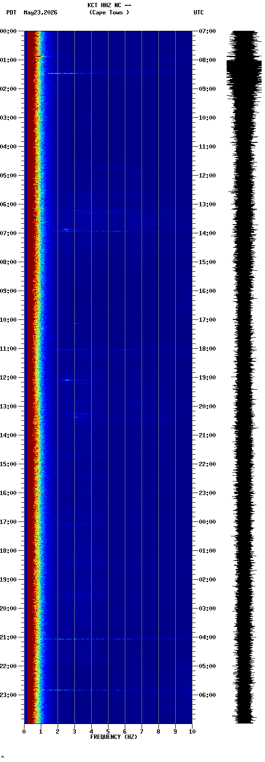This screenshot has width=265, height=762.
Task: Click the '19:00' PDT time label
Action: pos(8,580)
